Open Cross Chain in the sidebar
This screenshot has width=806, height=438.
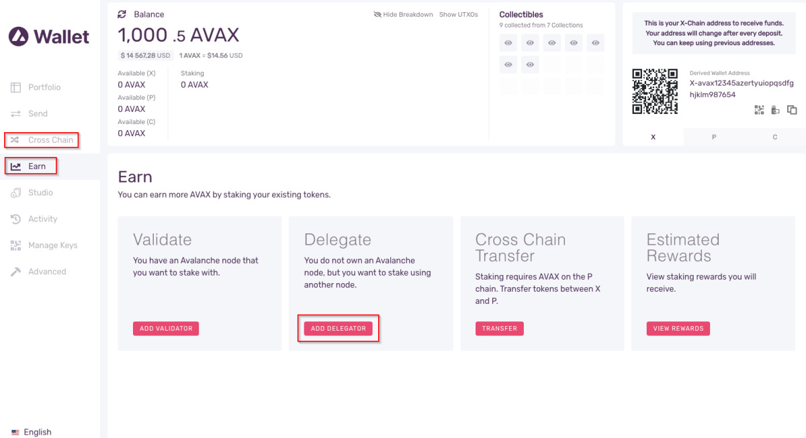click(42, 140)
